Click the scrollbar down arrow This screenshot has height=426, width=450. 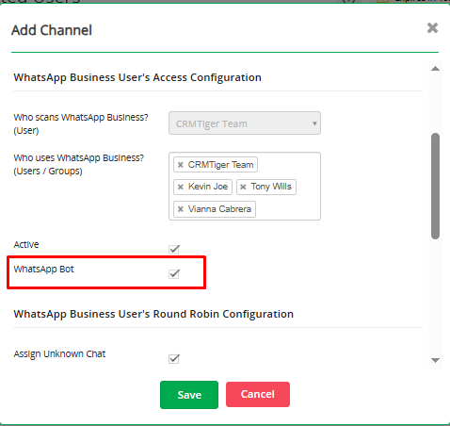coord(435,360)
